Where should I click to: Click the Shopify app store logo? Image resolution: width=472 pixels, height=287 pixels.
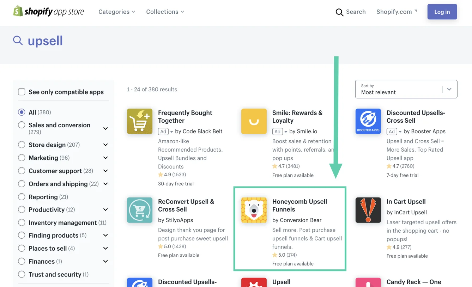click(x=49, y=12)
